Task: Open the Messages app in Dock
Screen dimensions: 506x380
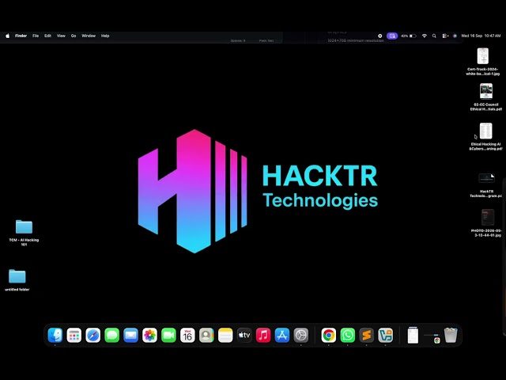Action: pyautogui.click(x=112, y=335)
